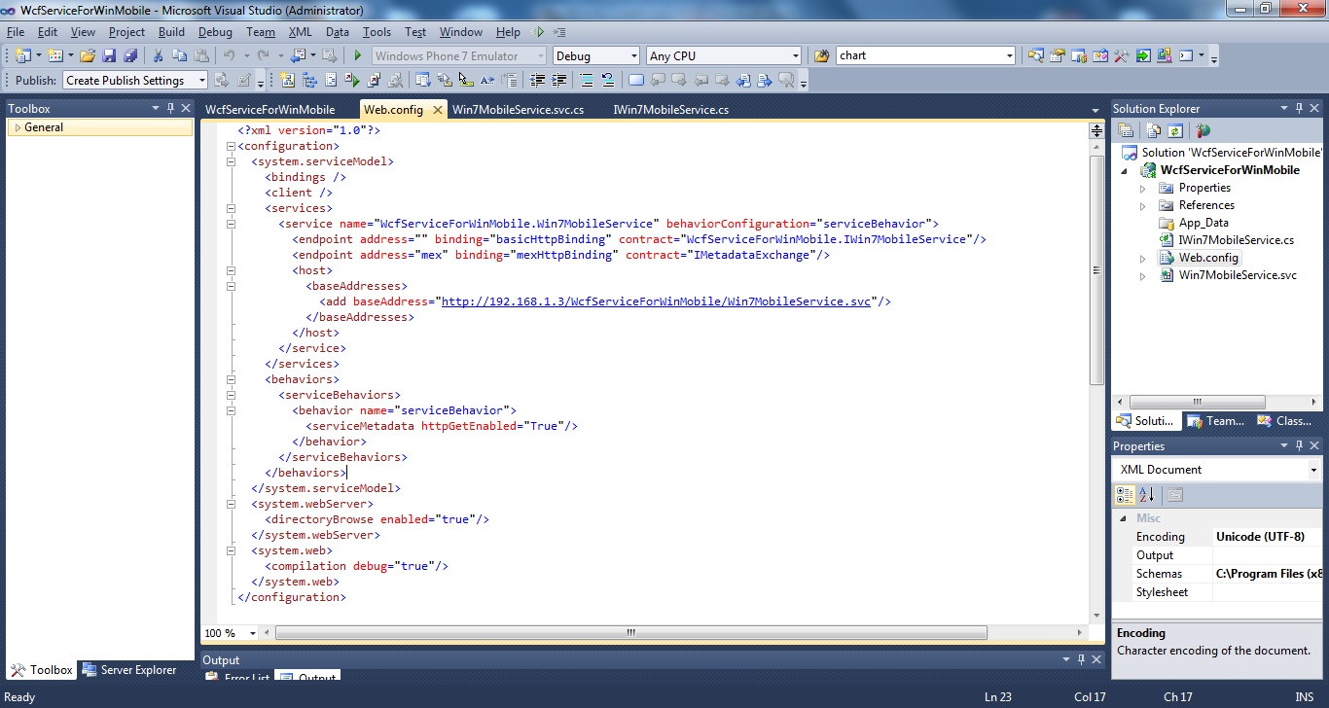Click the Add New Item icon
This screenshot has height=708, width=1329.
point(55,55)
